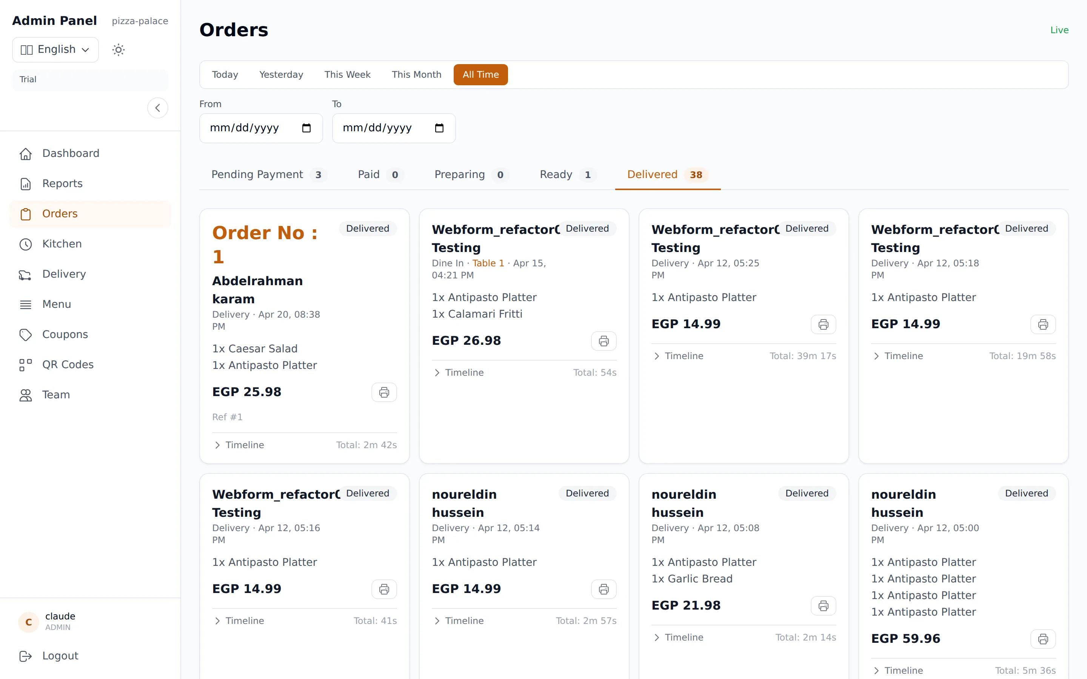Click the Orders clipboard icon
The height and width of the screenshot is (679, 1087).
[x=26, y=214]
